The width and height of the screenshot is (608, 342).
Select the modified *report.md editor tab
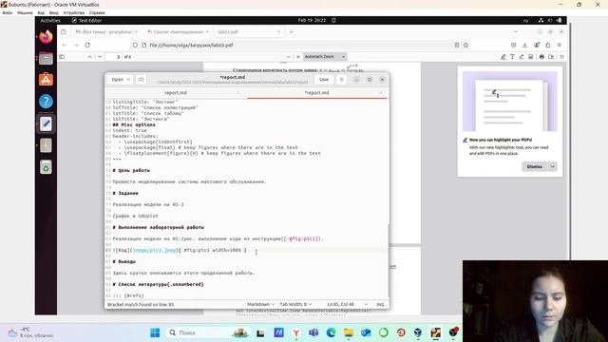point(316,93)
